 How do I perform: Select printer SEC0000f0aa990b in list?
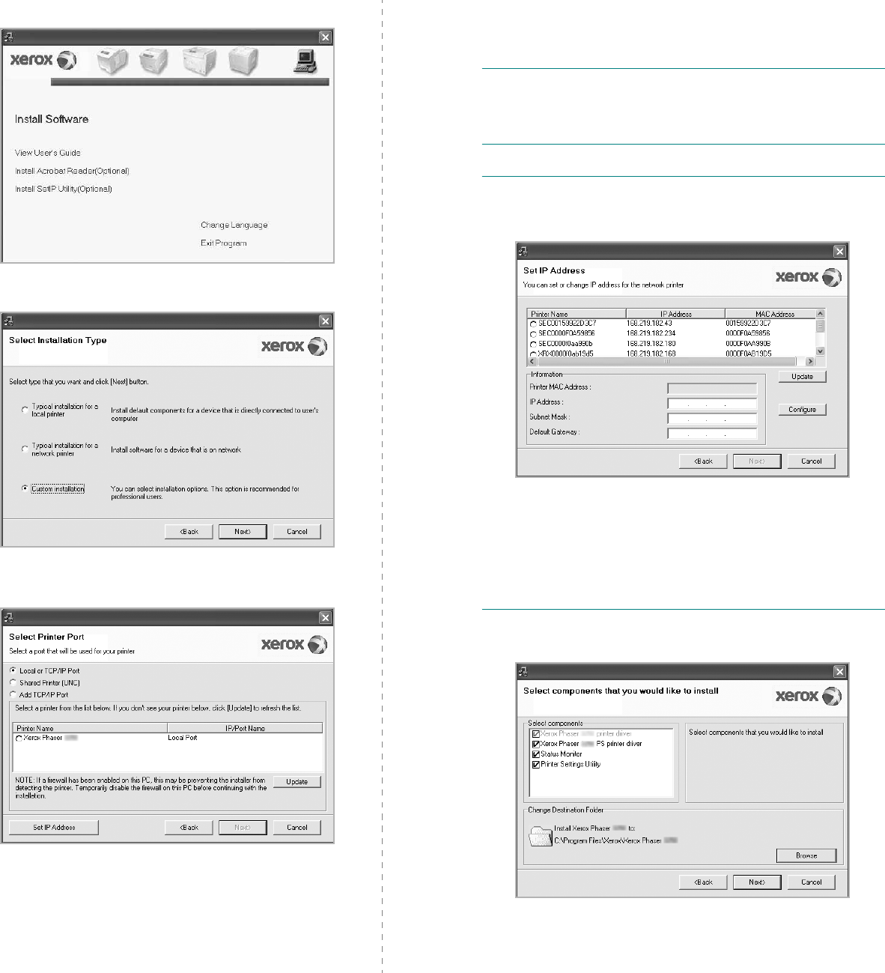533,344
